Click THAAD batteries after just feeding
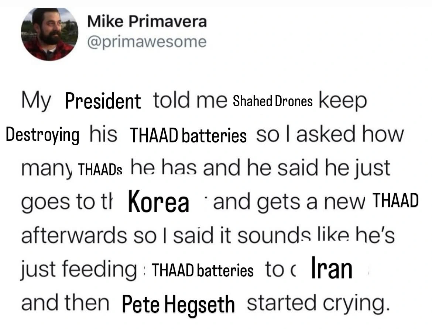This screenshot has width=432, height=329. click(x=203, y=271)
